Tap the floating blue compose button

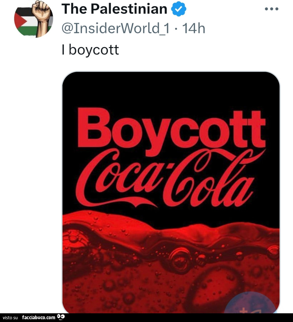(x=251, y=304)
